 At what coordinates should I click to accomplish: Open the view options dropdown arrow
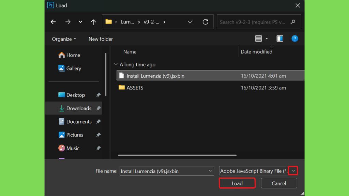pos(267,39)
